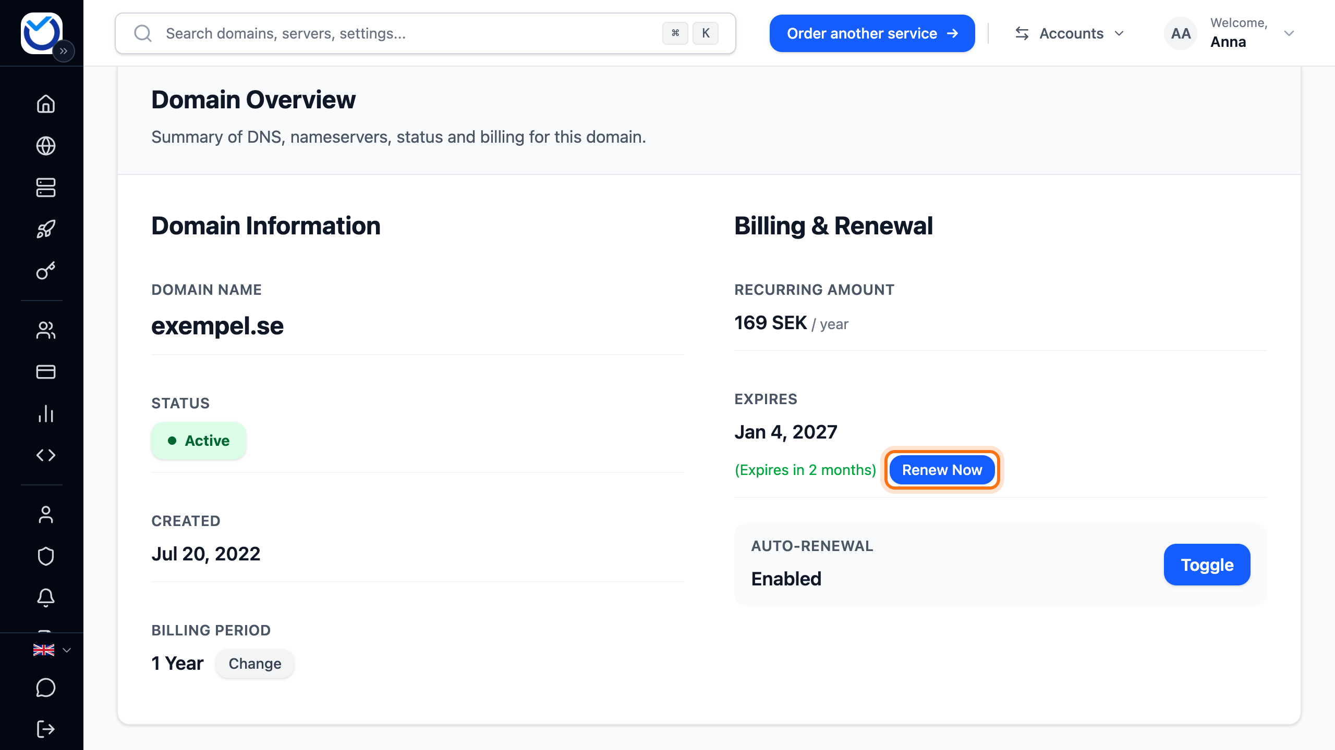Click Change next to the 1 Year billing period
1335x750 pixels.
click(x=255, y=664)
